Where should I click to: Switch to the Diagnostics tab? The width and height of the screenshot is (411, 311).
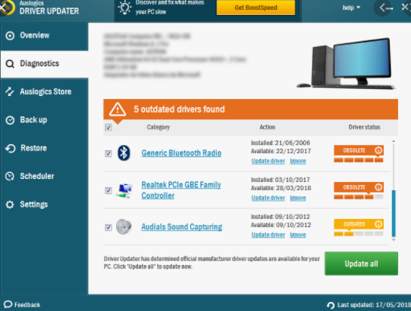(44, 63)
